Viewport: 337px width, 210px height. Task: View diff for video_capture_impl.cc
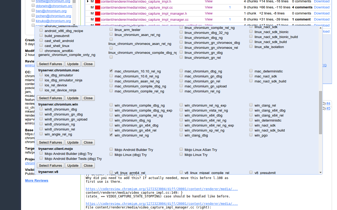tap(209, 7)
